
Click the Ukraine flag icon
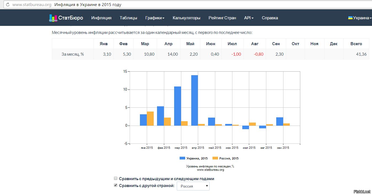(x=350, y=18)
